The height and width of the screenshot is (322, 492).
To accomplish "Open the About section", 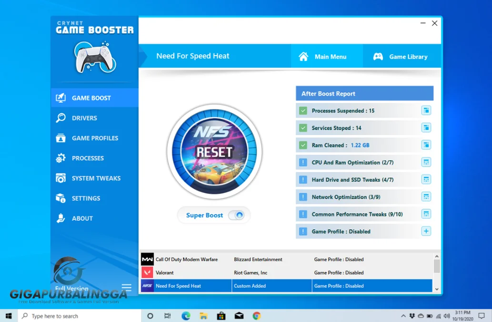I will click(x=94, y=218).
